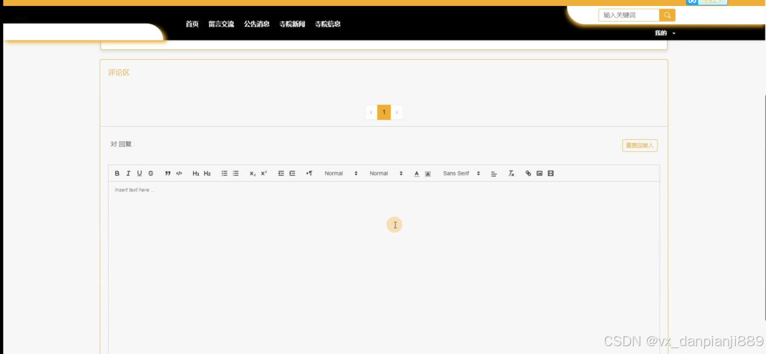
Task: Open 留言交流 navigation item
Action: [x=221, y=24]
